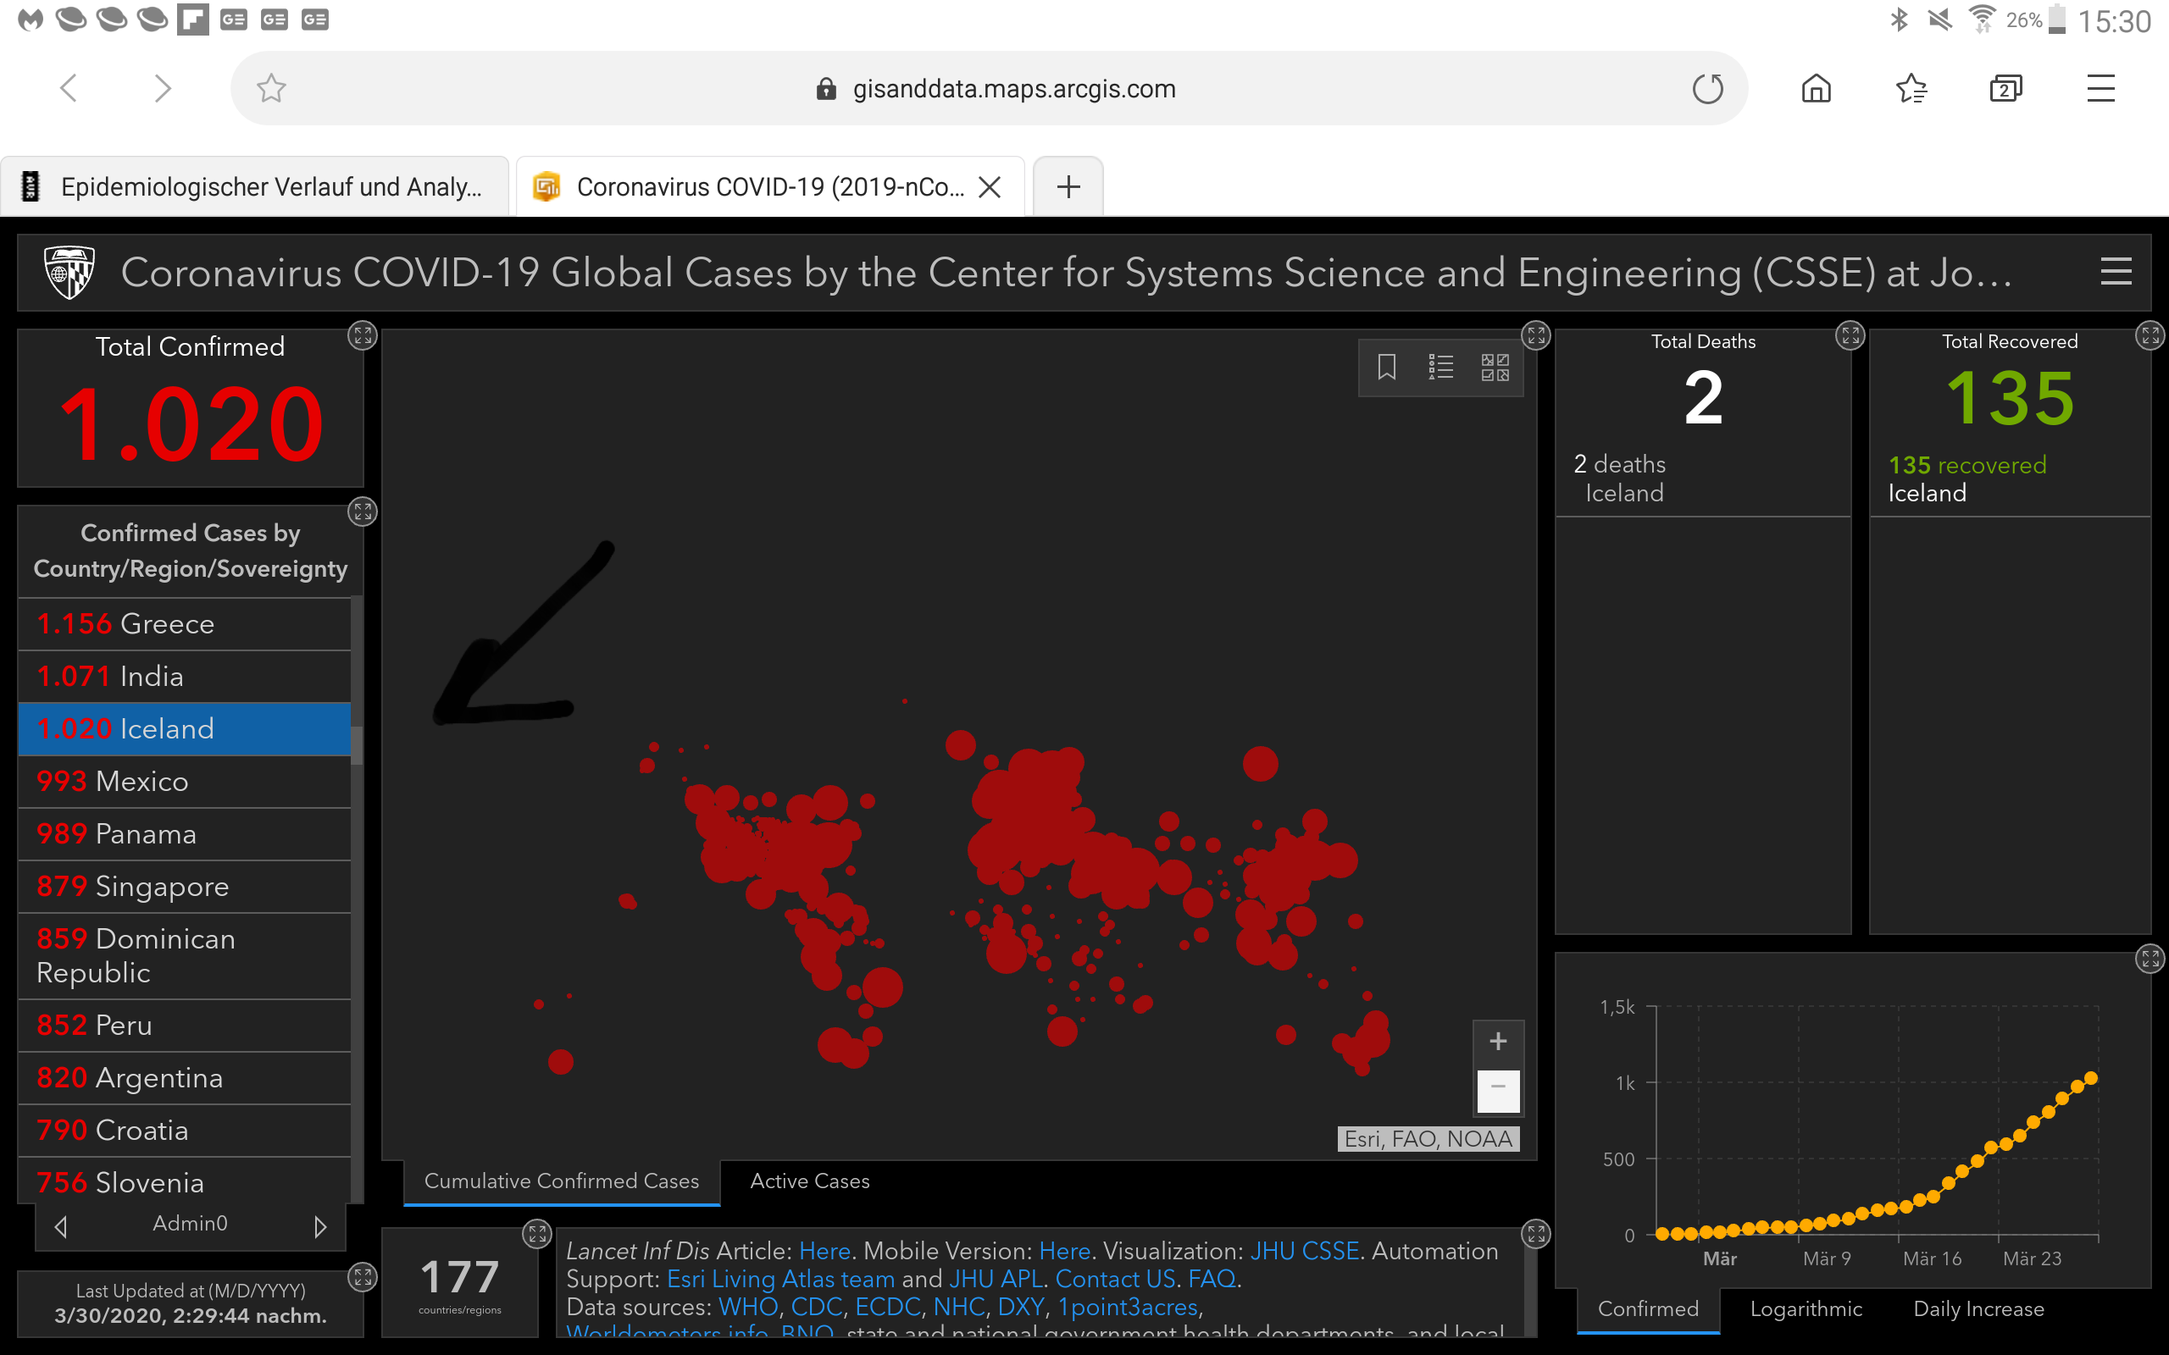
Task: Click the Johns Hopkins shield logo
Action: click(69, 273)
